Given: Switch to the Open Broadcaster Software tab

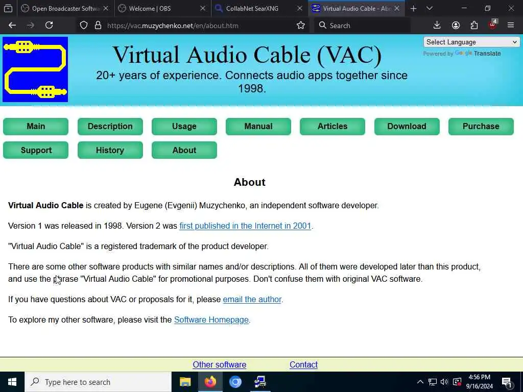Looking at the screenshot, I should (x=60, y=9).
